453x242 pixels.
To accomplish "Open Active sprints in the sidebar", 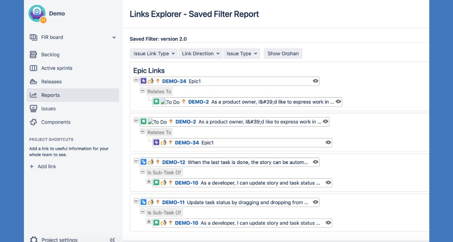I will tap(57, 68).
